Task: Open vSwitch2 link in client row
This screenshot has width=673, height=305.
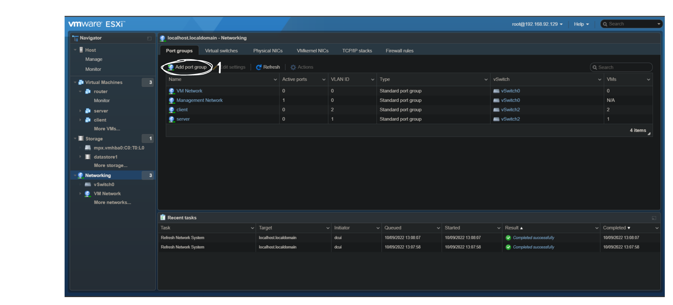Action: [x=510, y=110]
